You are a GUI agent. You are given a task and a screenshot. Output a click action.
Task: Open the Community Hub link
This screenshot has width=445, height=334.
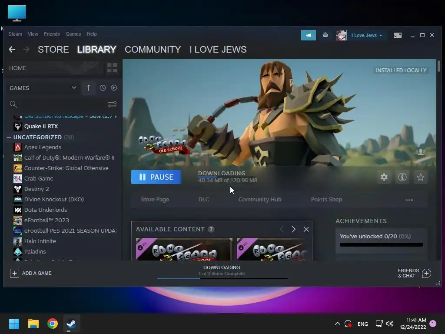260,199
